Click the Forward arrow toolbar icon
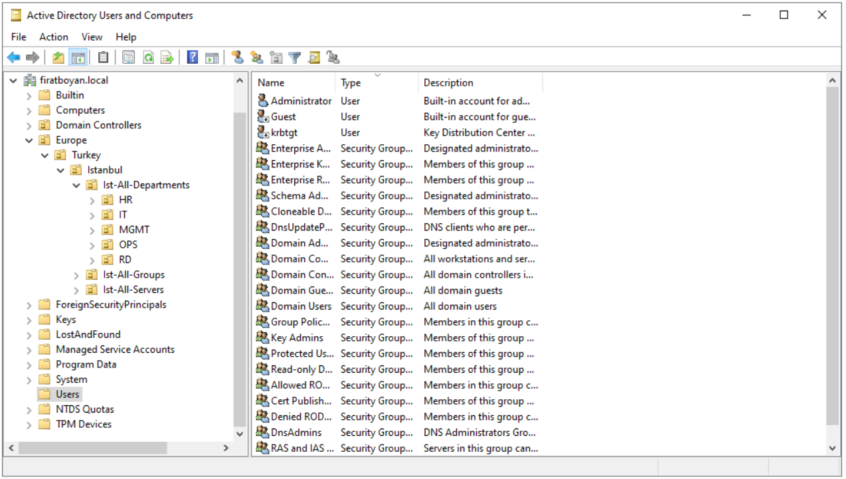Screen dimensions: 846x479 click(x=33, y=58)
